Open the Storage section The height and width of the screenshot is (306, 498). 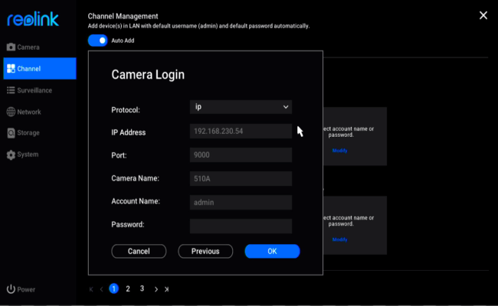(x=28, y=133)
